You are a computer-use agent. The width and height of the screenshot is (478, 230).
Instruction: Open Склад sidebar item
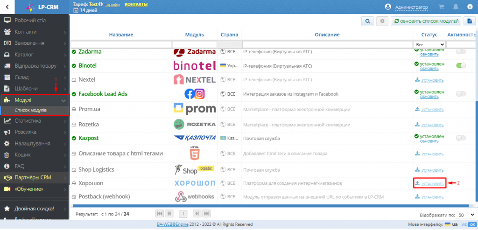[x=35, y=77]
